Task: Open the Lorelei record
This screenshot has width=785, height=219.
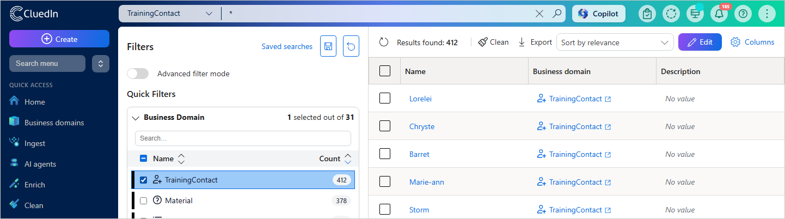Action: pyautogui.click(x=420, y=99)
